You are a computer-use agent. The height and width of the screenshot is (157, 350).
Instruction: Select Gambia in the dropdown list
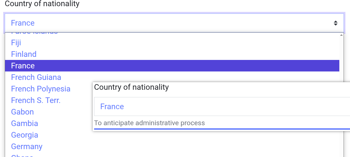24,124
